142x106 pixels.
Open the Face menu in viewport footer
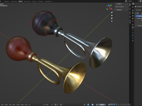click(26, 105)
